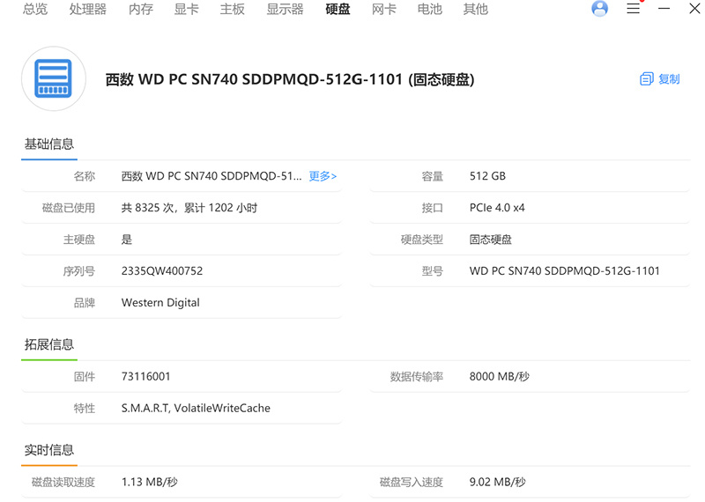Open the 主板 tab
This screenshot has width=705, height=502.
[232, 9]
